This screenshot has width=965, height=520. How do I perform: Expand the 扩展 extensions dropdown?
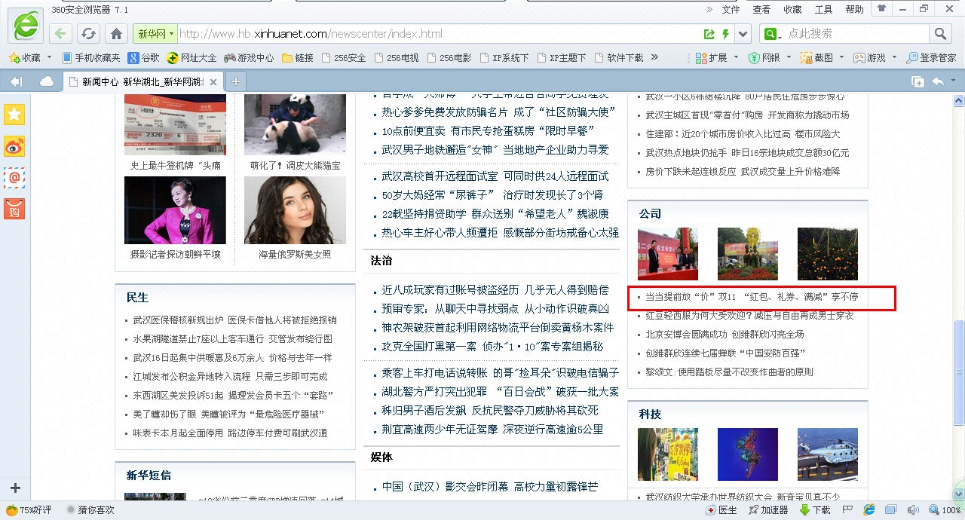click(735, 57)
